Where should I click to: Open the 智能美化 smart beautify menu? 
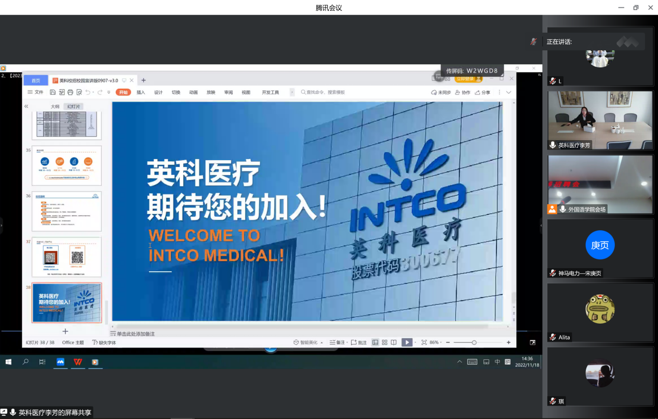[308, 342]
